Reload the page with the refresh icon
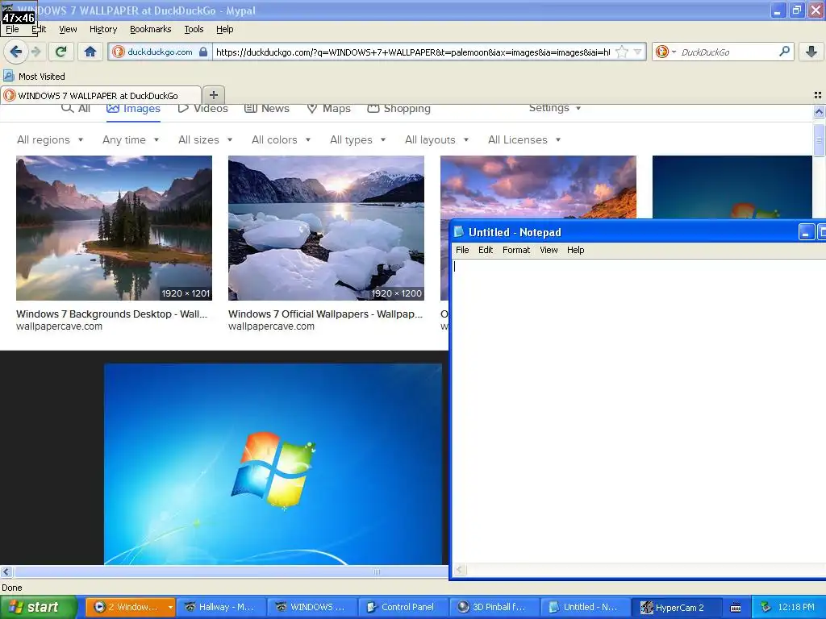This screenshot has height=619, width=826. pyautogui.click(x=60, y=52)
